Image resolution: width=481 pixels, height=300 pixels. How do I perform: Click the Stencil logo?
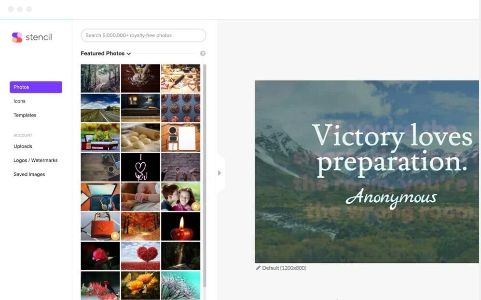(32, 37)
